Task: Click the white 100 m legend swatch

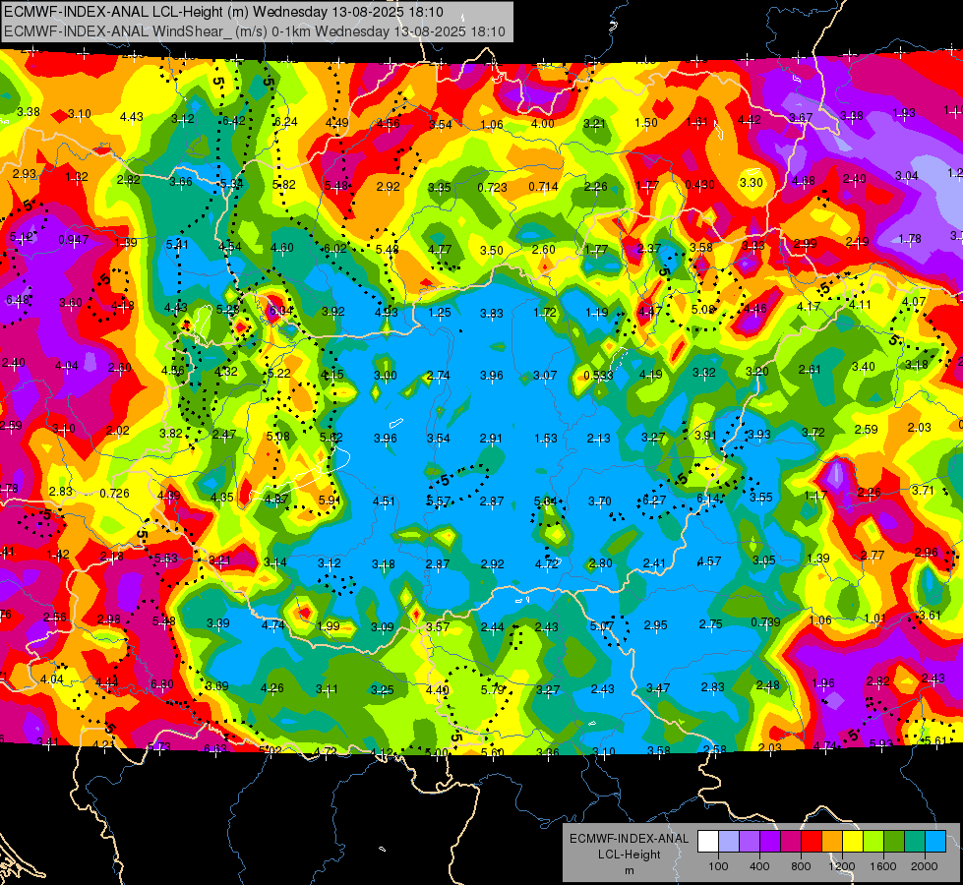Action: point(708,841)
